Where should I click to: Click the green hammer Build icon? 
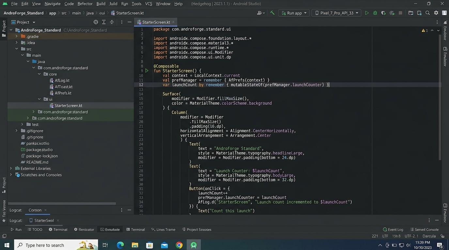(x=272, y=13)
